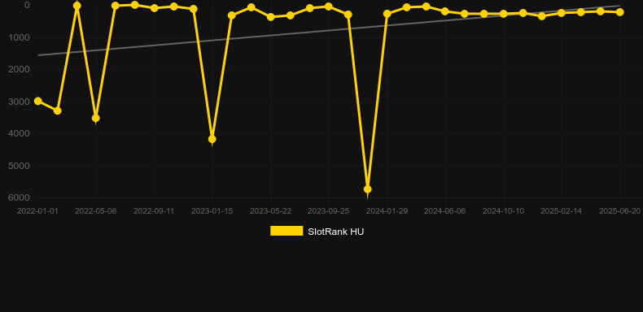Click the 2024-06-06 x-axis label
This screenshot has width=643, height=312.
pos(445,211)
